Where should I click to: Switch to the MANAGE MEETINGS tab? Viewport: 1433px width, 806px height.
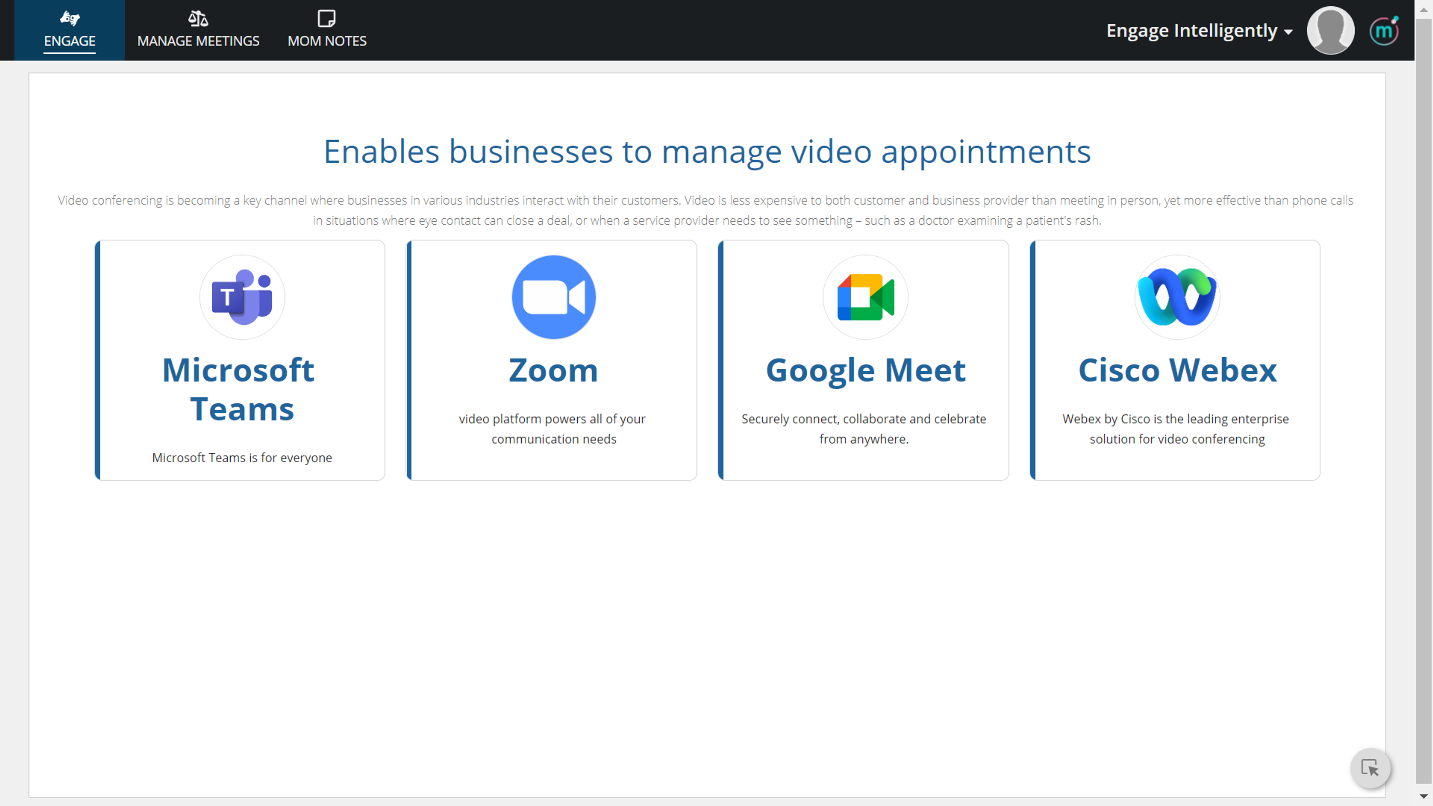[198, 30]
